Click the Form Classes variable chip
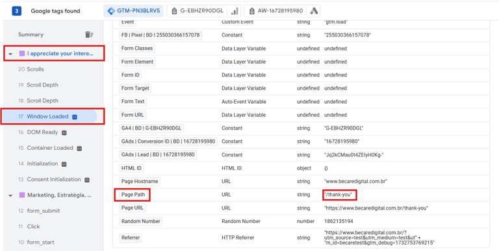 137,48
